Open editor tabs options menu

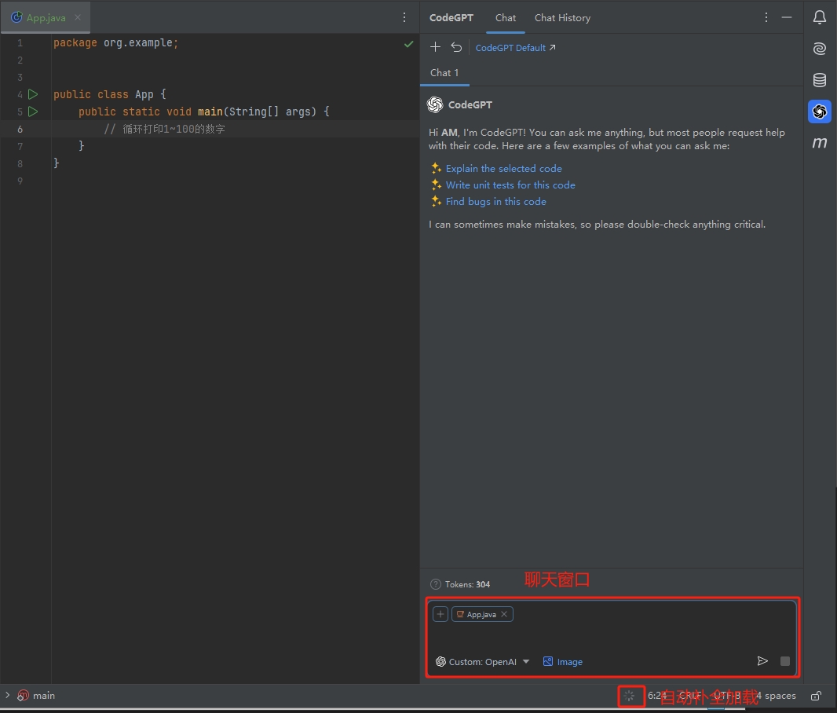[x=404, y=17]
